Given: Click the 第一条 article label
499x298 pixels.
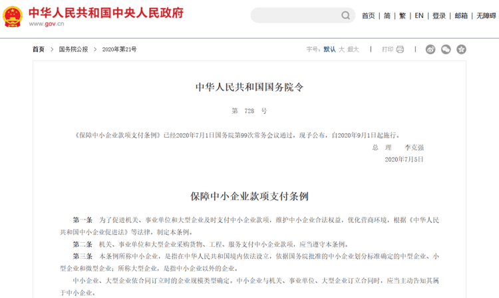Looking at the screenshot, I should pyautogui.click(x=83, y=220).
